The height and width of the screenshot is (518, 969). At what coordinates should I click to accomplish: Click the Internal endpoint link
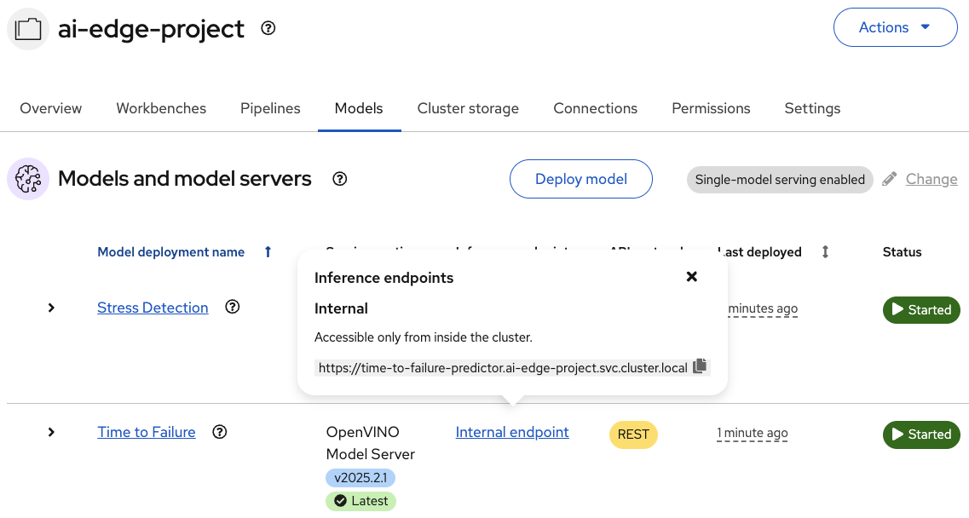point(512,432)
